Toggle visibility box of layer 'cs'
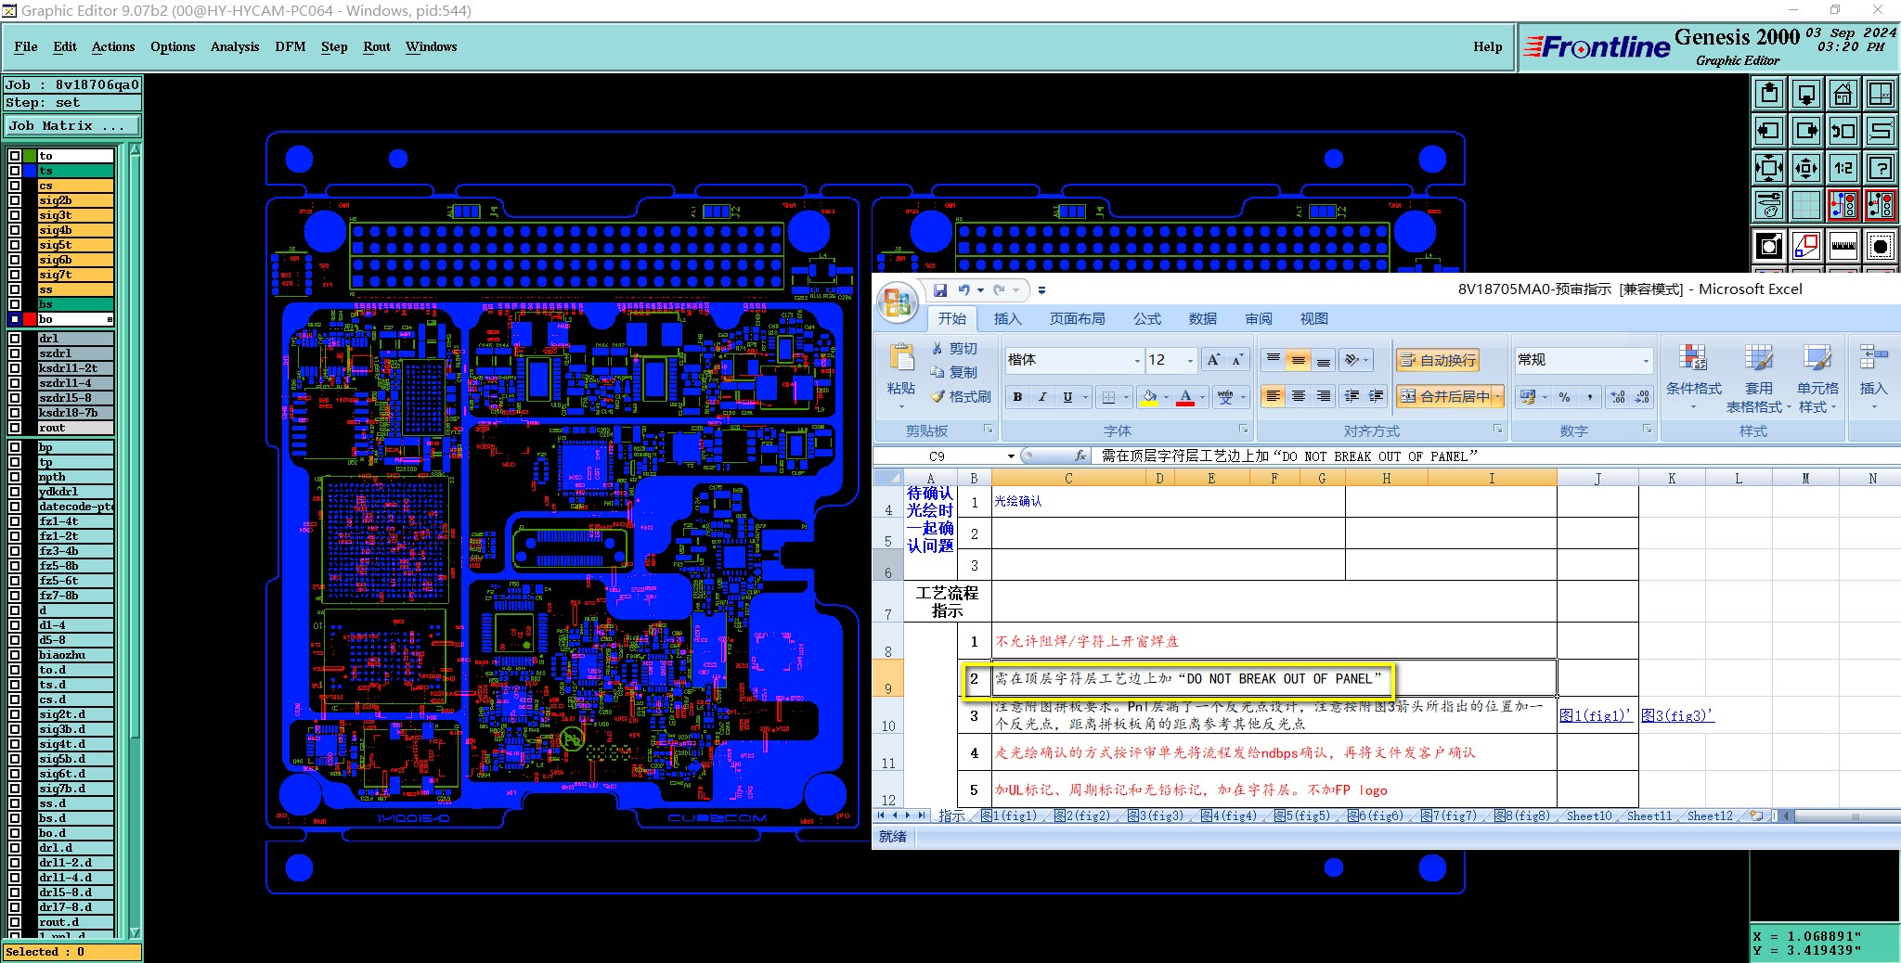Image resolution: width=1901 pixels, height=963 pixels. point(15,186)
